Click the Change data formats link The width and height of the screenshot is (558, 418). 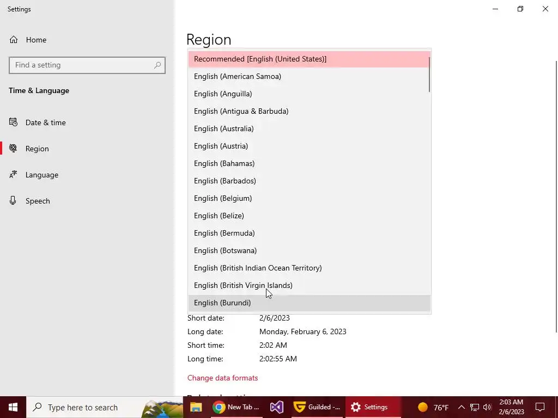click(222, 378)
